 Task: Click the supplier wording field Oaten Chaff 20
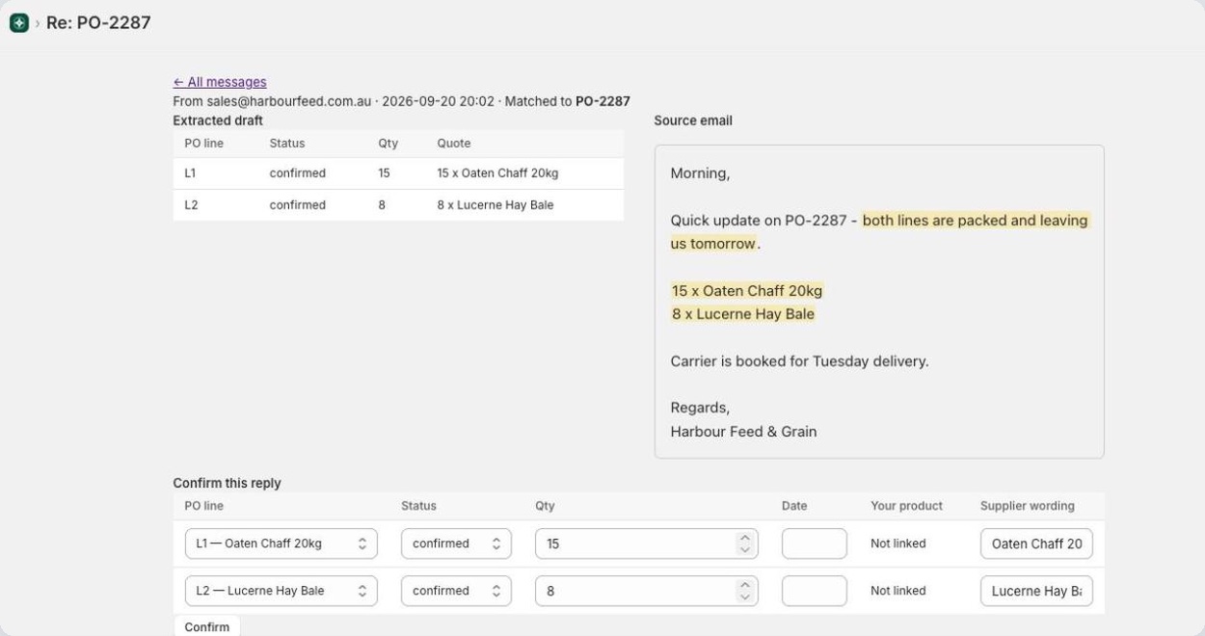point(1036,543)
